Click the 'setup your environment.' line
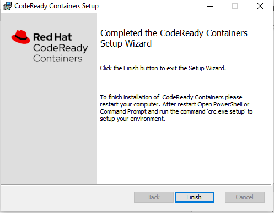This screenshot has height=213, width=274. 132,119
